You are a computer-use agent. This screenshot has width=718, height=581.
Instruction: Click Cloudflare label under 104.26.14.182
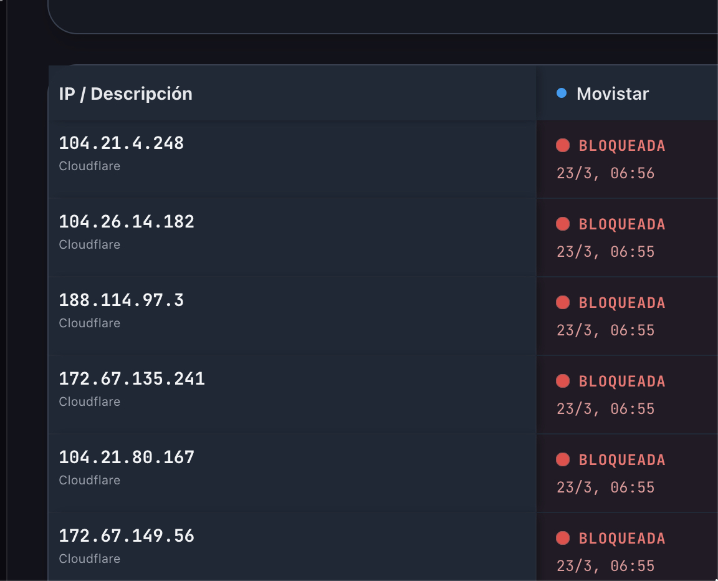[90, 244]
